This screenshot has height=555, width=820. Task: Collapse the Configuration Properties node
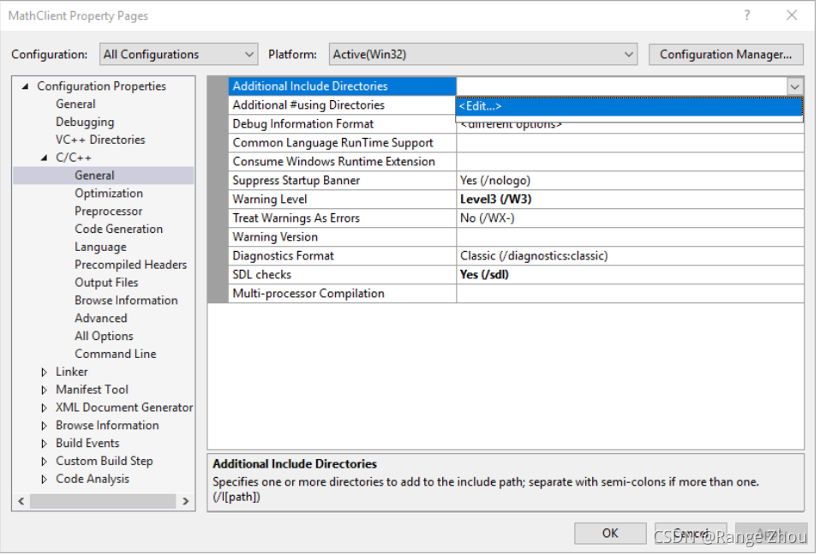[x=25, y=87]
